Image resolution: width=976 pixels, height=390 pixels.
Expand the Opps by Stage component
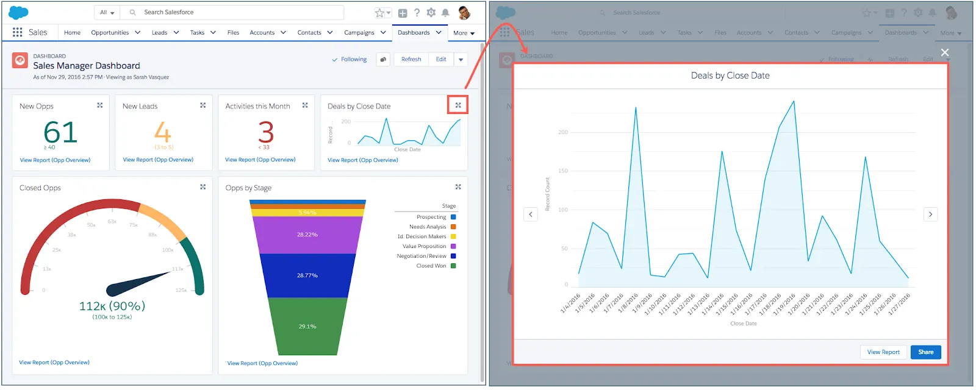[x=458, y=187]
